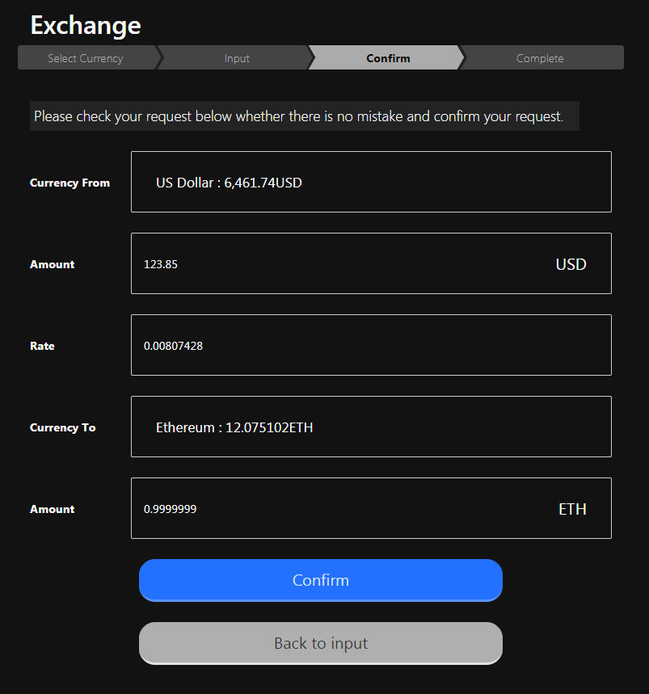Click the Confirm step in progress bar
649x694 pixels.
(388, 58)
